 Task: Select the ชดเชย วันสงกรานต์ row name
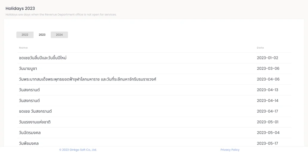35,111
